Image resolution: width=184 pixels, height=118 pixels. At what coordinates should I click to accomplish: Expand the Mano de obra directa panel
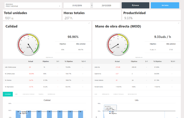coord(179,23)
